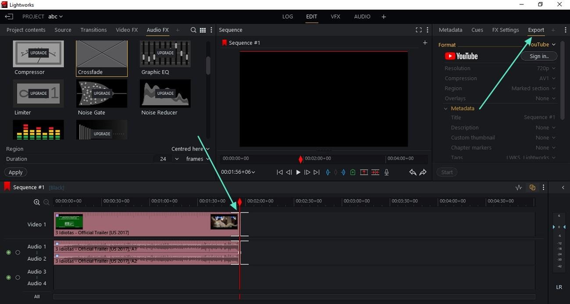Toggle tile view grid icon

[x=203, y=30]
